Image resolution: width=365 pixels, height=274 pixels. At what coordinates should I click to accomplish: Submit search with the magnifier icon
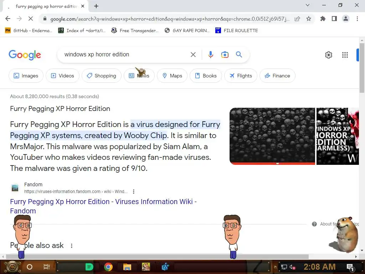239,55
